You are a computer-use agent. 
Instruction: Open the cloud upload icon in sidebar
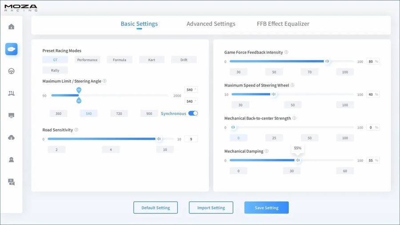coord(11,138)
